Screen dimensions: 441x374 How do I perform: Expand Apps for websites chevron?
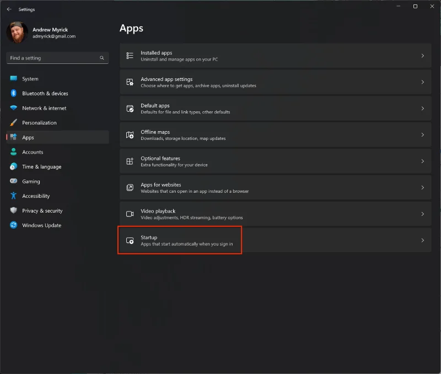(422, 188)
